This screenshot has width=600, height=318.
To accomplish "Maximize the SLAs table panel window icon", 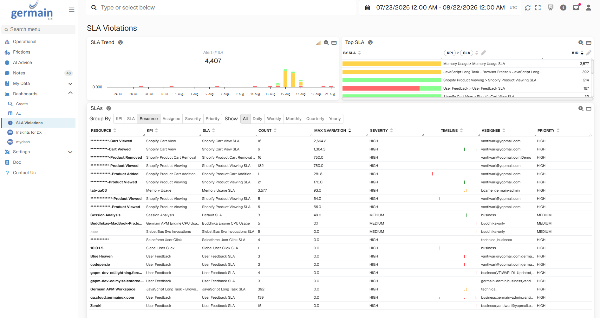I will pos(589,109).
